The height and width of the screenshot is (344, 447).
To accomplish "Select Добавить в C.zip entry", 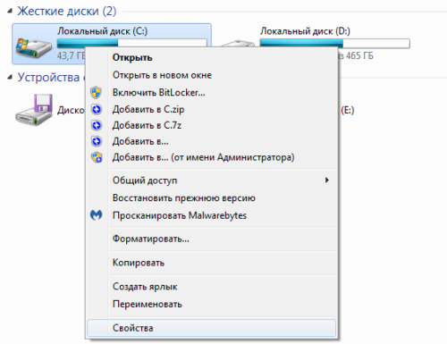I will tap(212, 109).
